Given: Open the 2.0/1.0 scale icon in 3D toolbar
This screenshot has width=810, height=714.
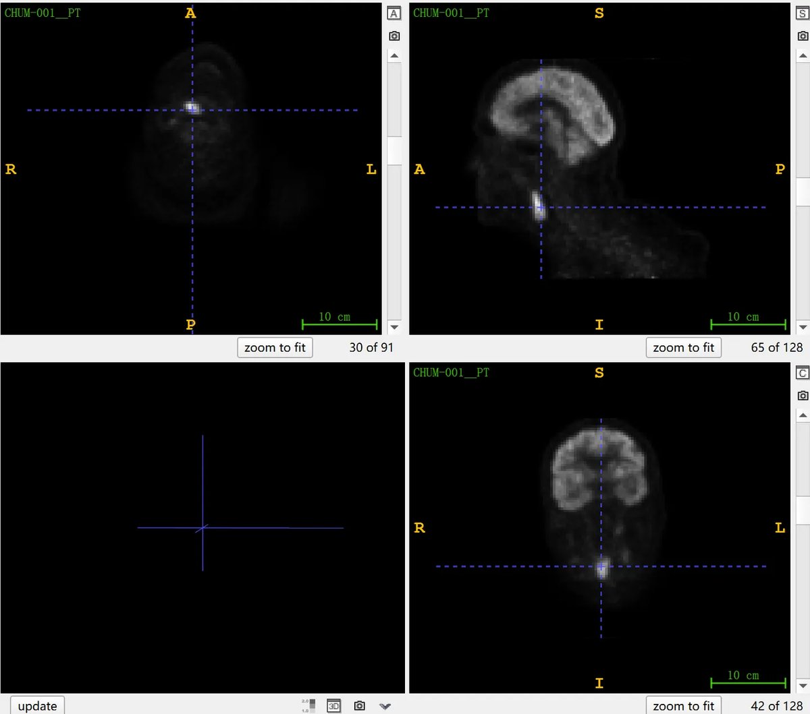Looking at the screenshot, I should point(308,706).
